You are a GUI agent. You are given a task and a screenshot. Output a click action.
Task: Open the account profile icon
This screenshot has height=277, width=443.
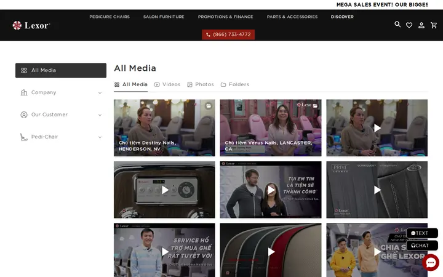pos(421,25)
